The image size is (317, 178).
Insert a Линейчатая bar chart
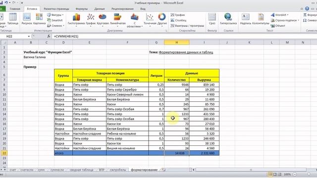click(117, 20)
